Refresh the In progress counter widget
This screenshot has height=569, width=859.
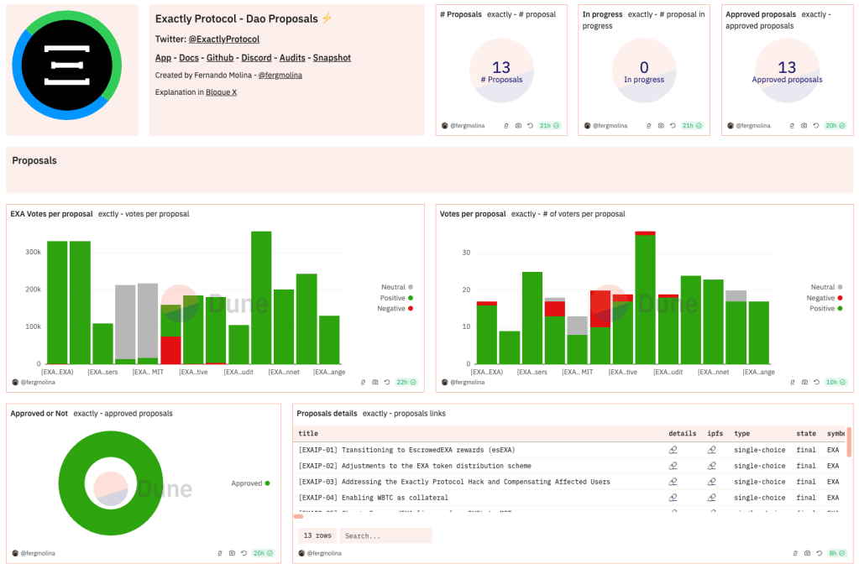(x=673, y=126)
